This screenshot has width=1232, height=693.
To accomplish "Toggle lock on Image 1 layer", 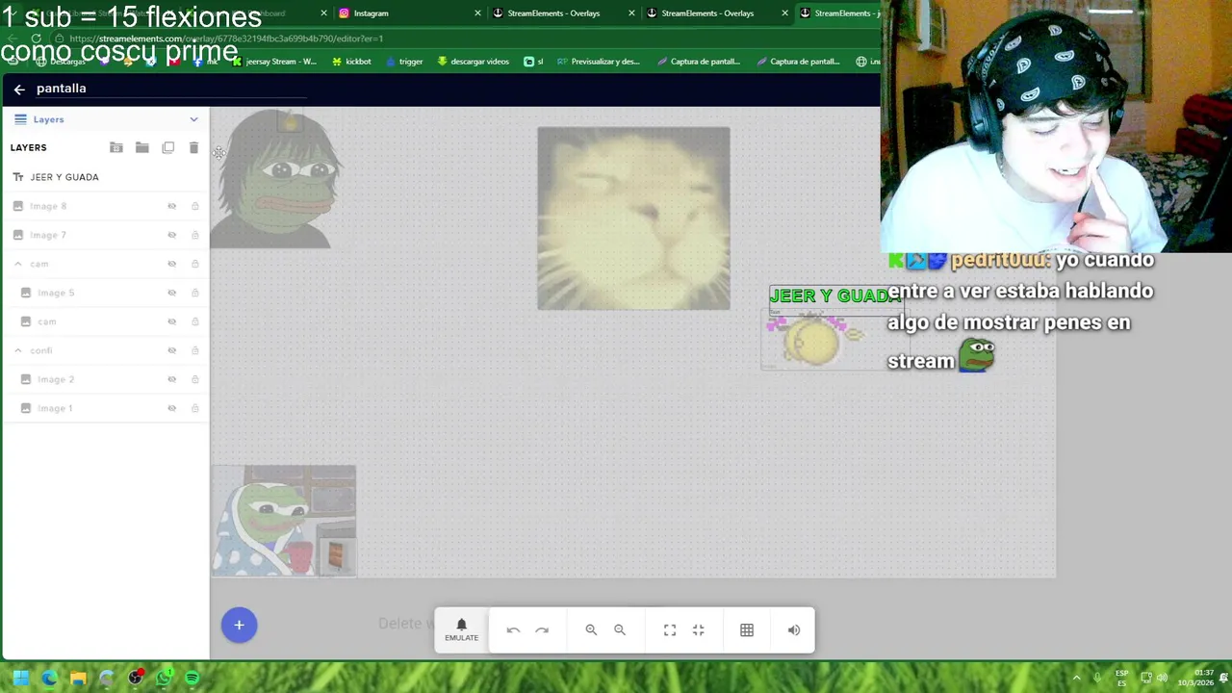I will click(195, 408).
